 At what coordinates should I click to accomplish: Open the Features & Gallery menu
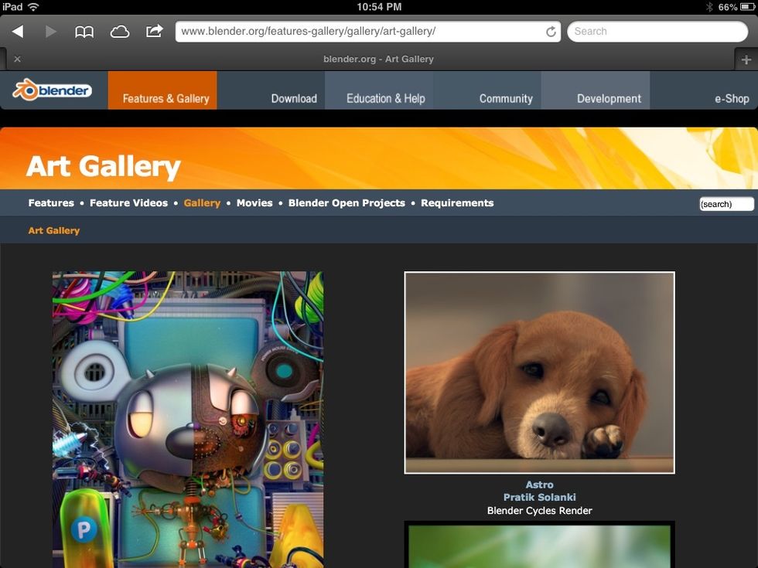click(166, 98)
